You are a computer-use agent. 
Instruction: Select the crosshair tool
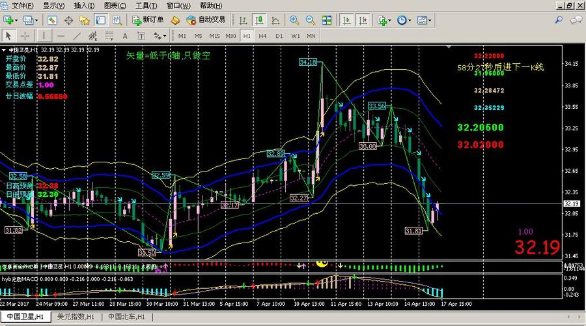point(25,36)
